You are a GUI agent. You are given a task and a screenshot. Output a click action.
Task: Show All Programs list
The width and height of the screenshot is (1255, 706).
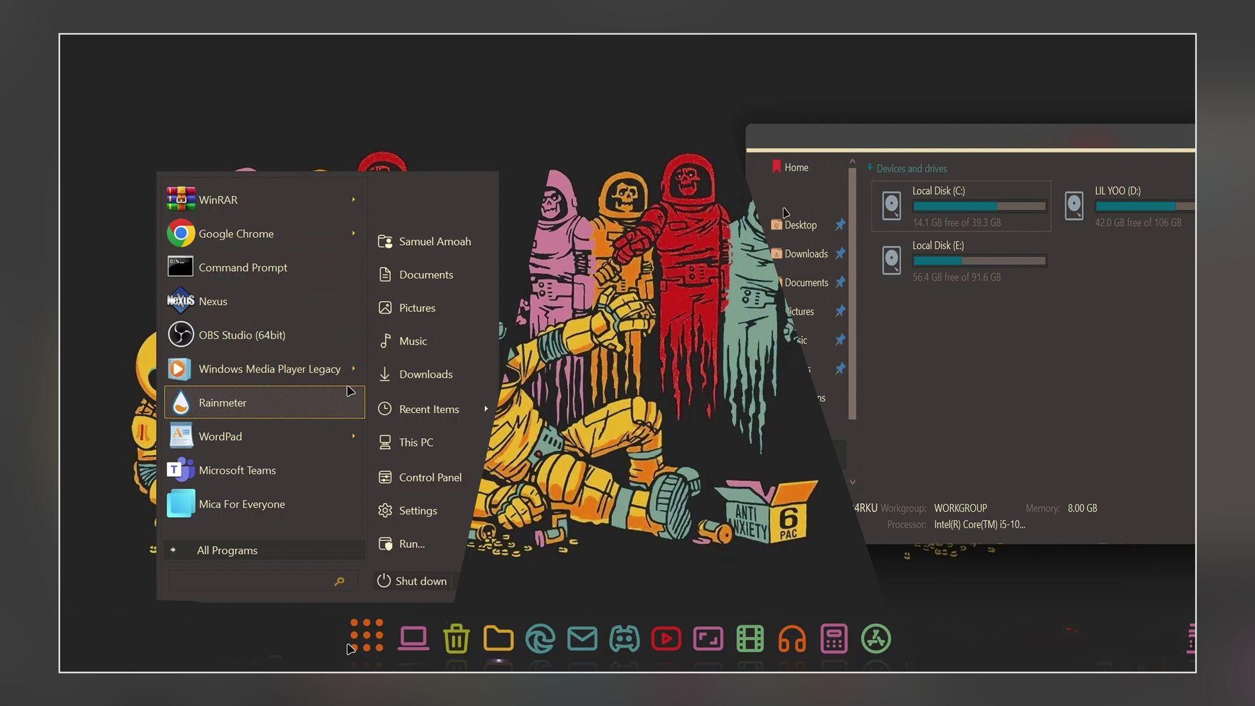tap(264, 550)
